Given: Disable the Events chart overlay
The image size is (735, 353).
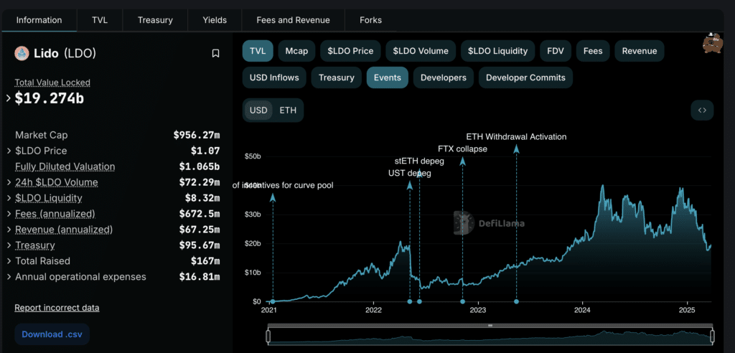Looking at the screenshot, I should click(387, 77).
